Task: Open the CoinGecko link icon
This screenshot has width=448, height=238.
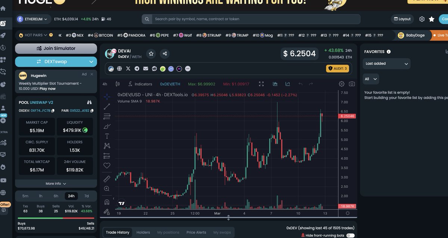Action: [x=163, y=69]
